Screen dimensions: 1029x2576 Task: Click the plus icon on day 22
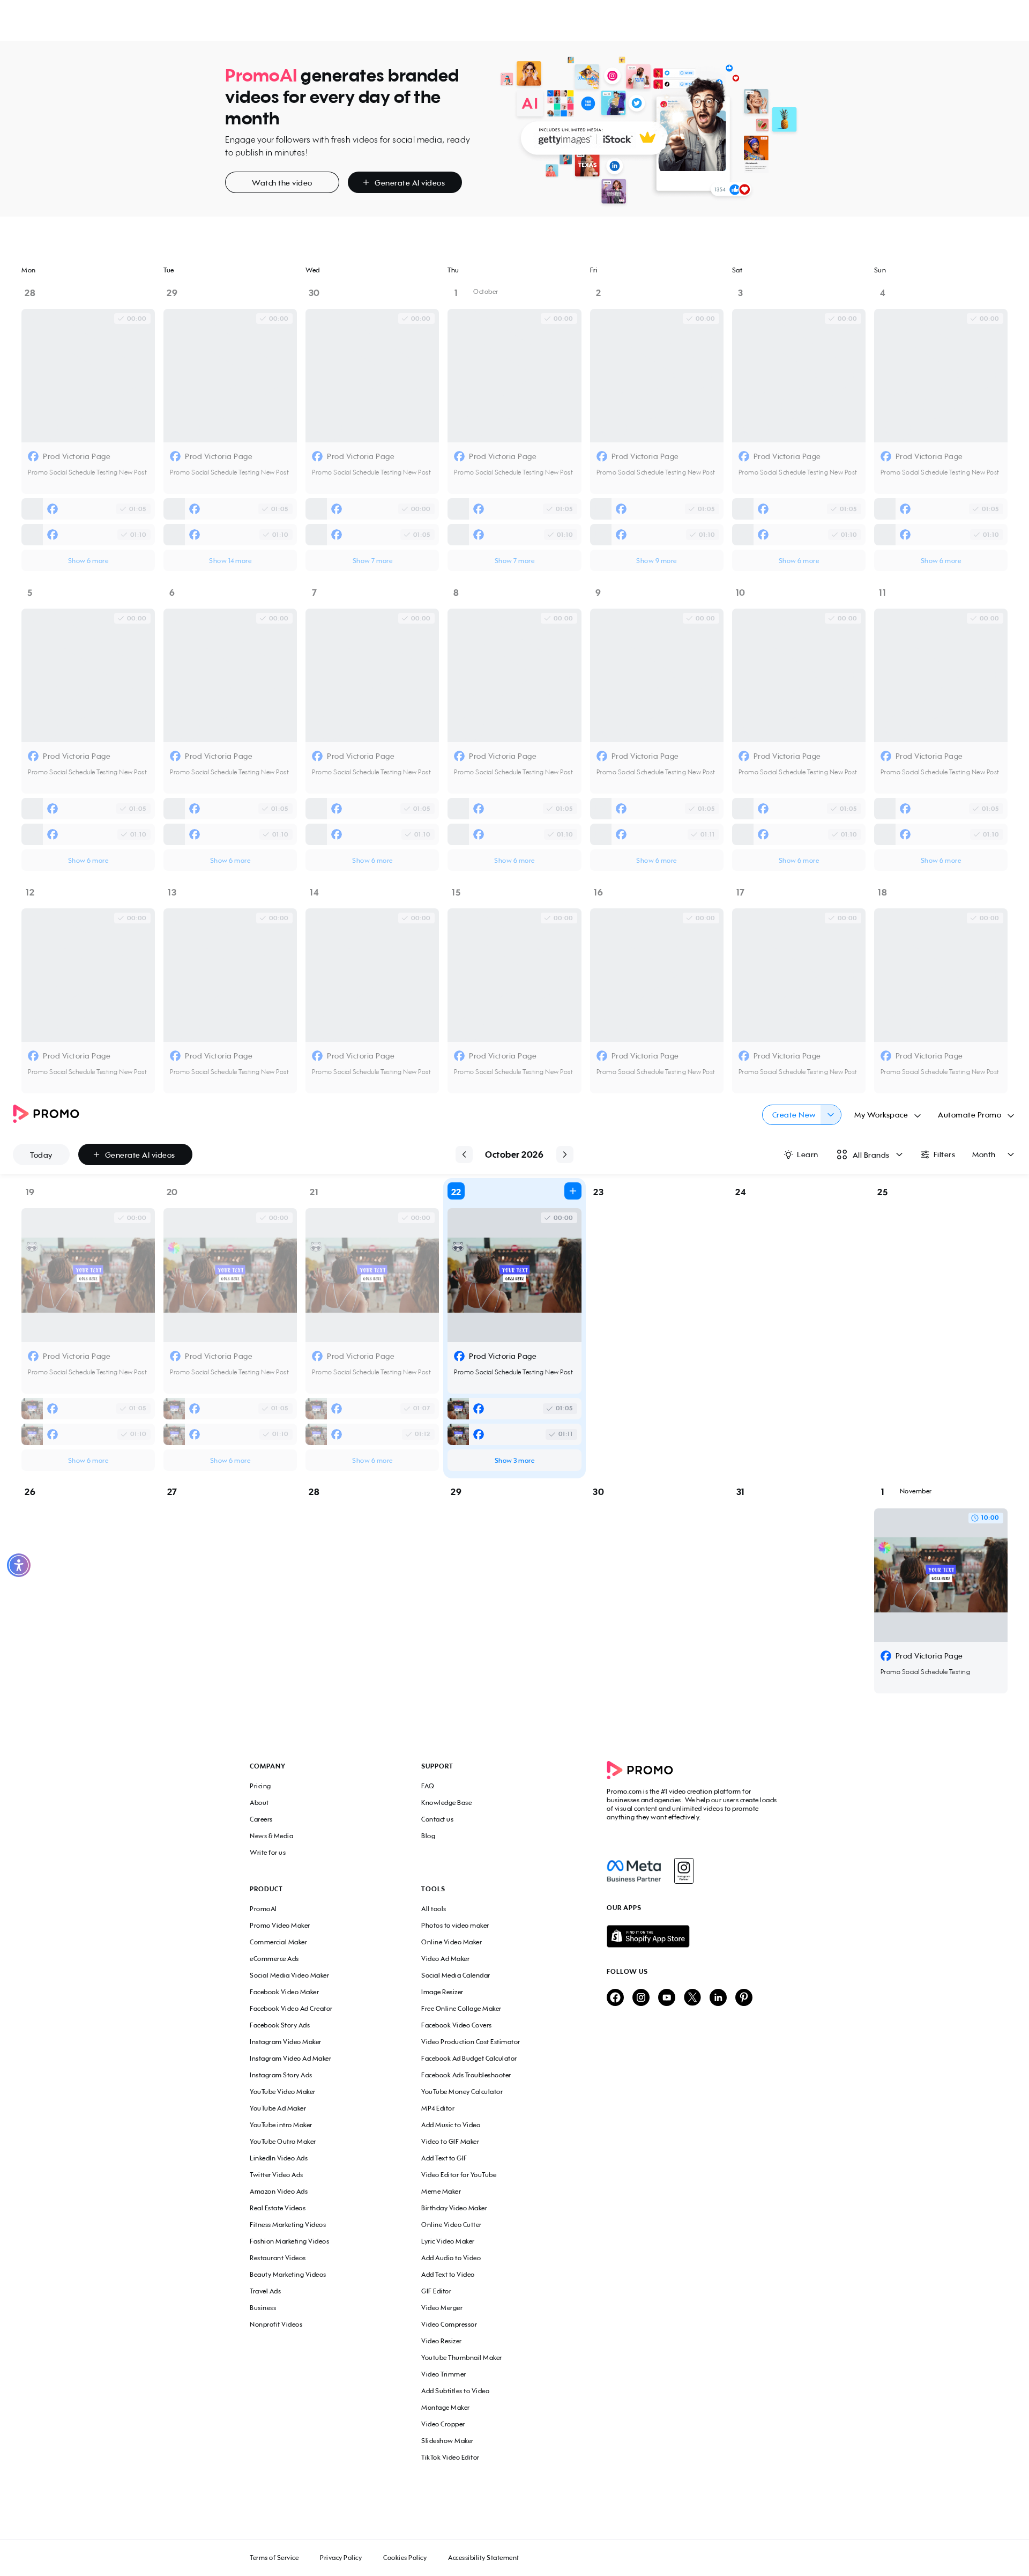coord(572,1190)
